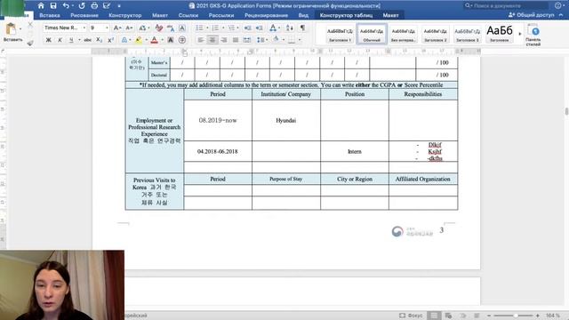Sort the selected text A to Z

pyautogui.click(x=290, y=28)
